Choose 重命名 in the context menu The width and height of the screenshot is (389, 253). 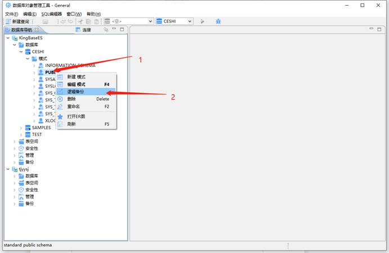pyautogui.click(x=86, y=106)
